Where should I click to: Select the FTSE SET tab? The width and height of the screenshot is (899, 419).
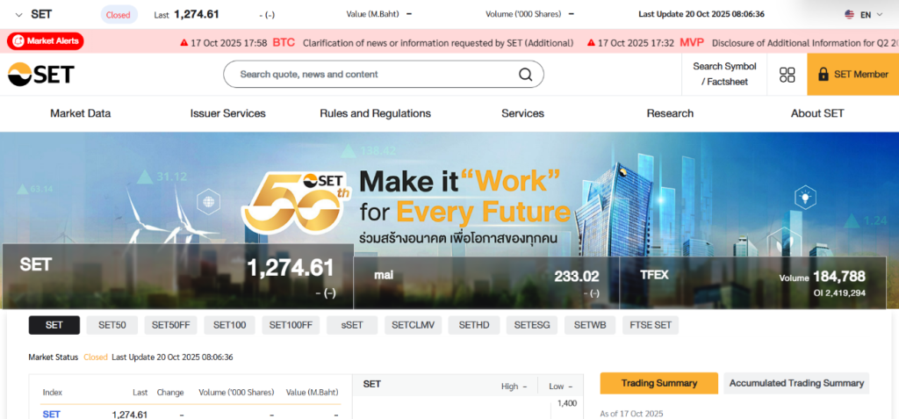point(651,325)
